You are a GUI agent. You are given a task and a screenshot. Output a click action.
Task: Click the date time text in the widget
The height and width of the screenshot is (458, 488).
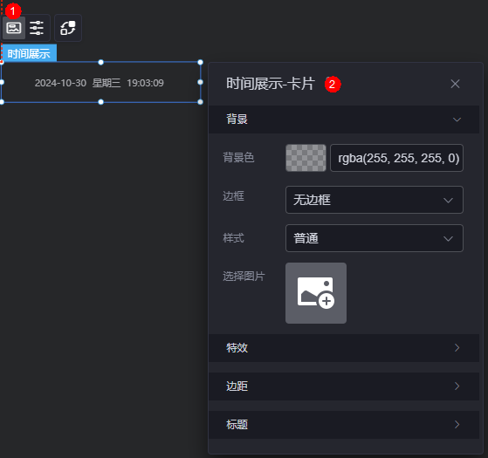click(100, 83)
